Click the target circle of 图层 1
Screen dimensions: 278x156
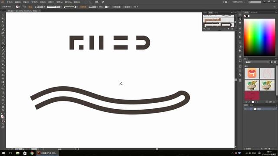[x=274, y=109]
